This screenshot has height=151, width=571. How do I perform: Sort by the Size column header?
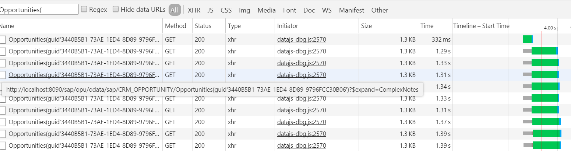tap(388, 26)
